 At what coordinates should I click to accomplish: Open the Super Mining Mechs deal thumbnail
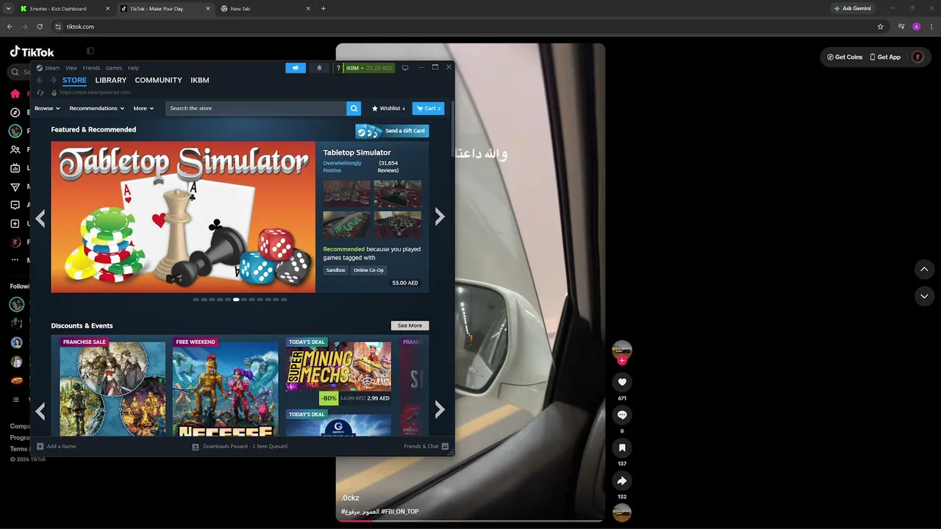coord(339,366)
